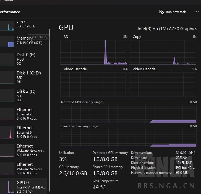The width and height of the screenshot is (201, 194).
Task: Click the Shared GPU memory usage graph
Action: point(128,138)
